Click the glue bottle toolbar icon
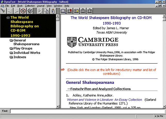The height and width of the screenshot is (119, 166). 53,11
